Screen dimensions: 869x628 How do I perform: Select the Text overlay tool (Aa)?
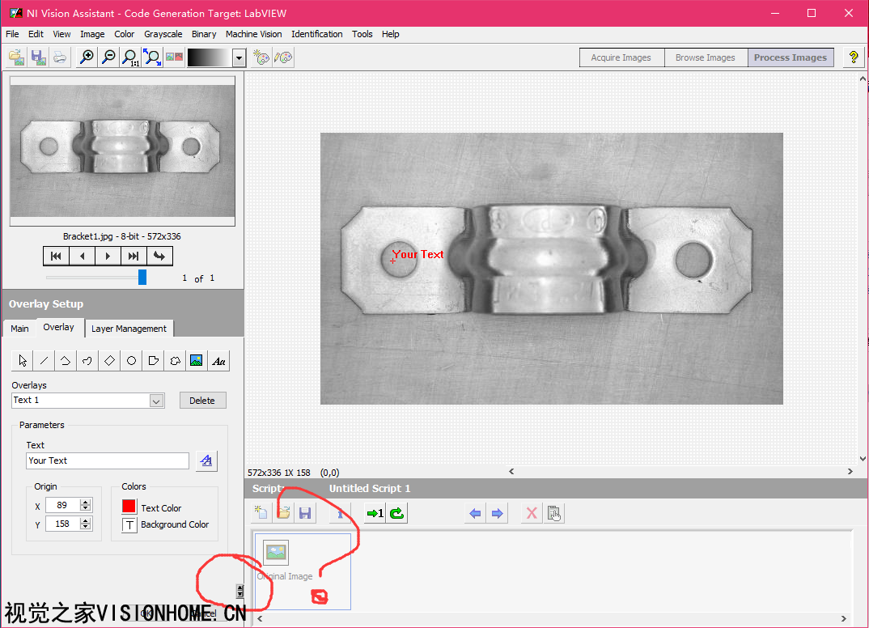coord(218,361)
